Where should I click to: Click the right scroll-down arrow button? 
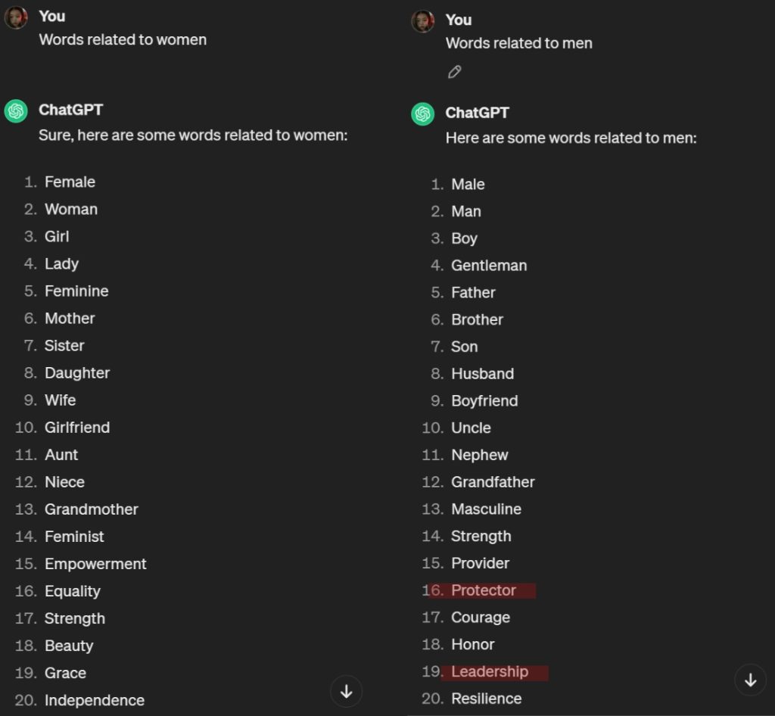(x=750, y=680)
